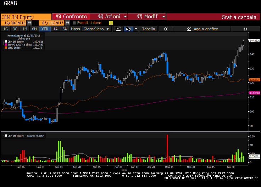Enable the Eventi chiave checkbox
261x187 pixels.
tap(74, 23)
